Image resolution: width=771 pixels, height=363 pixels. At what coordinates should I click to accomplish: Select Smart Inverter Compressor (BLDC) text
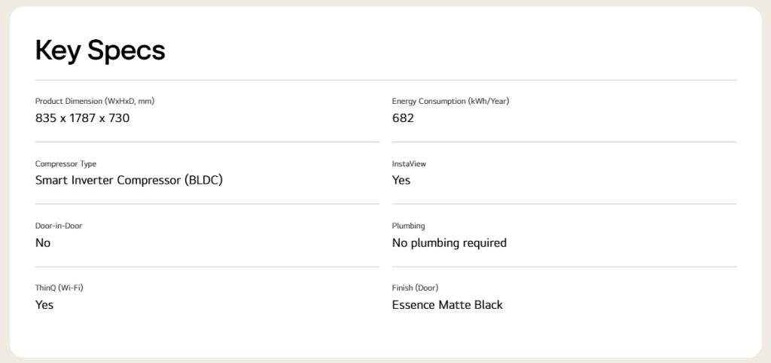(129, 180)
